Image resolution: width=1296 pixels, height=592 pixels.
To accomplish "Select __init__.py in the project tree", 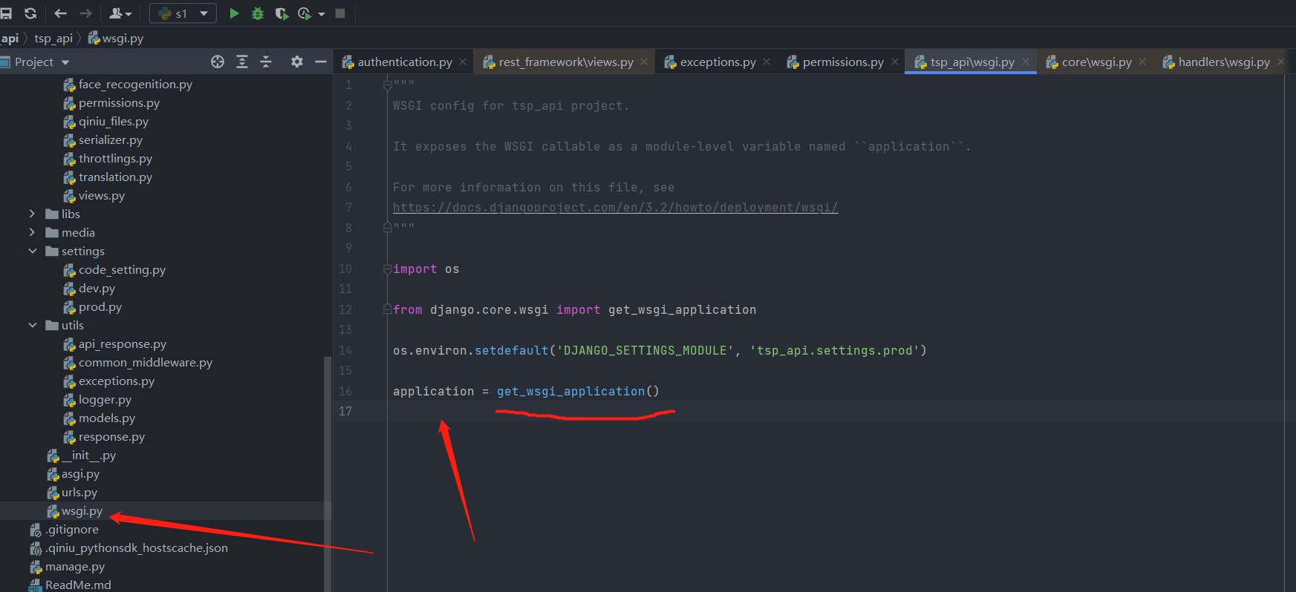I will [x=88, y=455].
